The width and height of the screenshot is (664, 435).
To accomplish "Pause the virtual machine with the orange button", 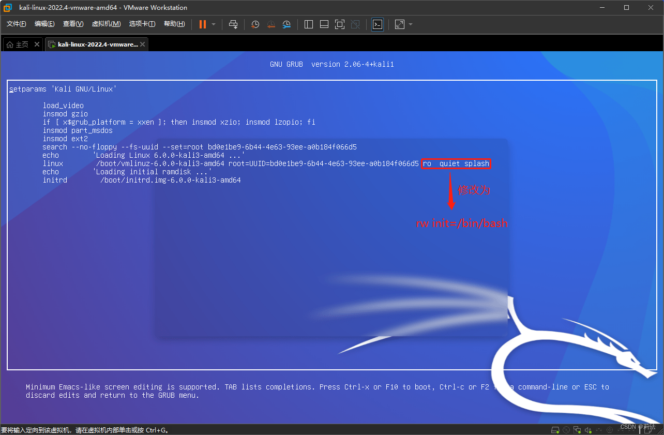I will tap(202, 24).
